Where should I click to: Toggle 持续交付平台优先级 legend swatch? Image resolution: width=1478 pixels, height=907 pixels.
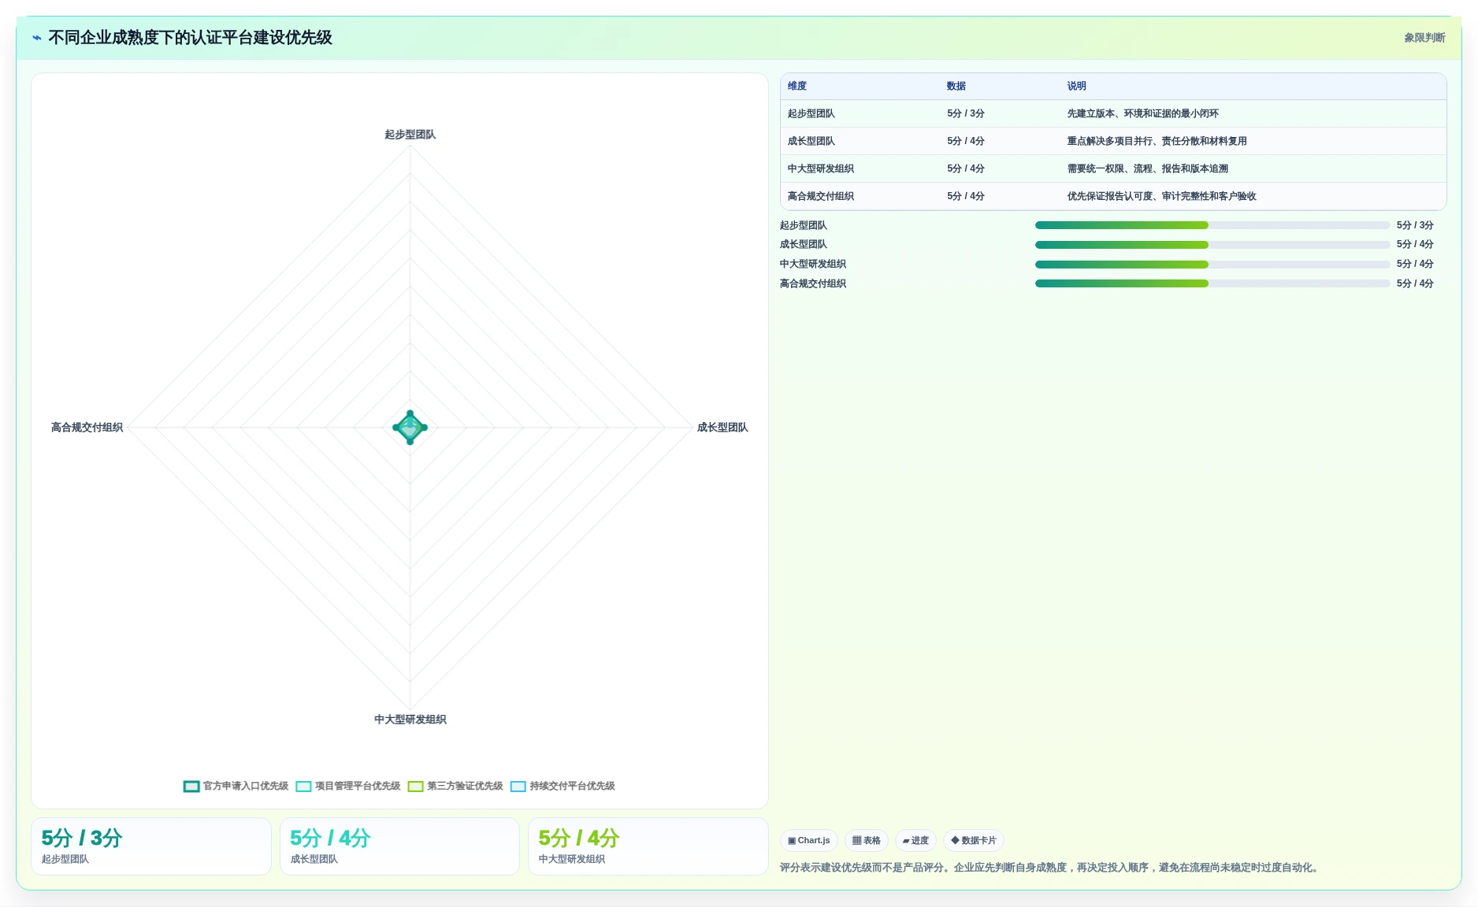(x=518, y=787)
